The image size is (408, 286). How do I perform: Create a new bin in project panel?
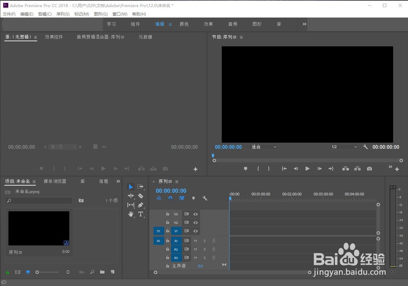(x=102, y=272)
